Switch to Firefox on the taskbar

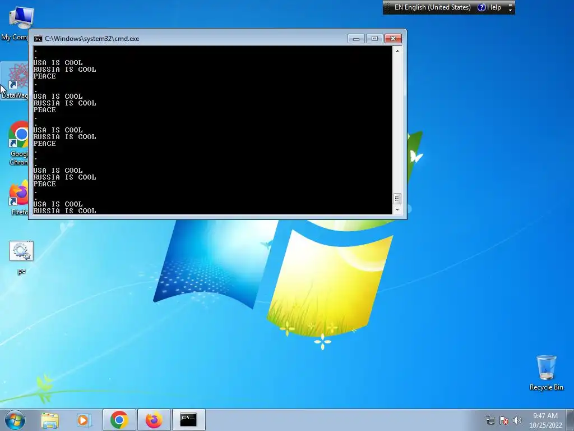[154, 420]
